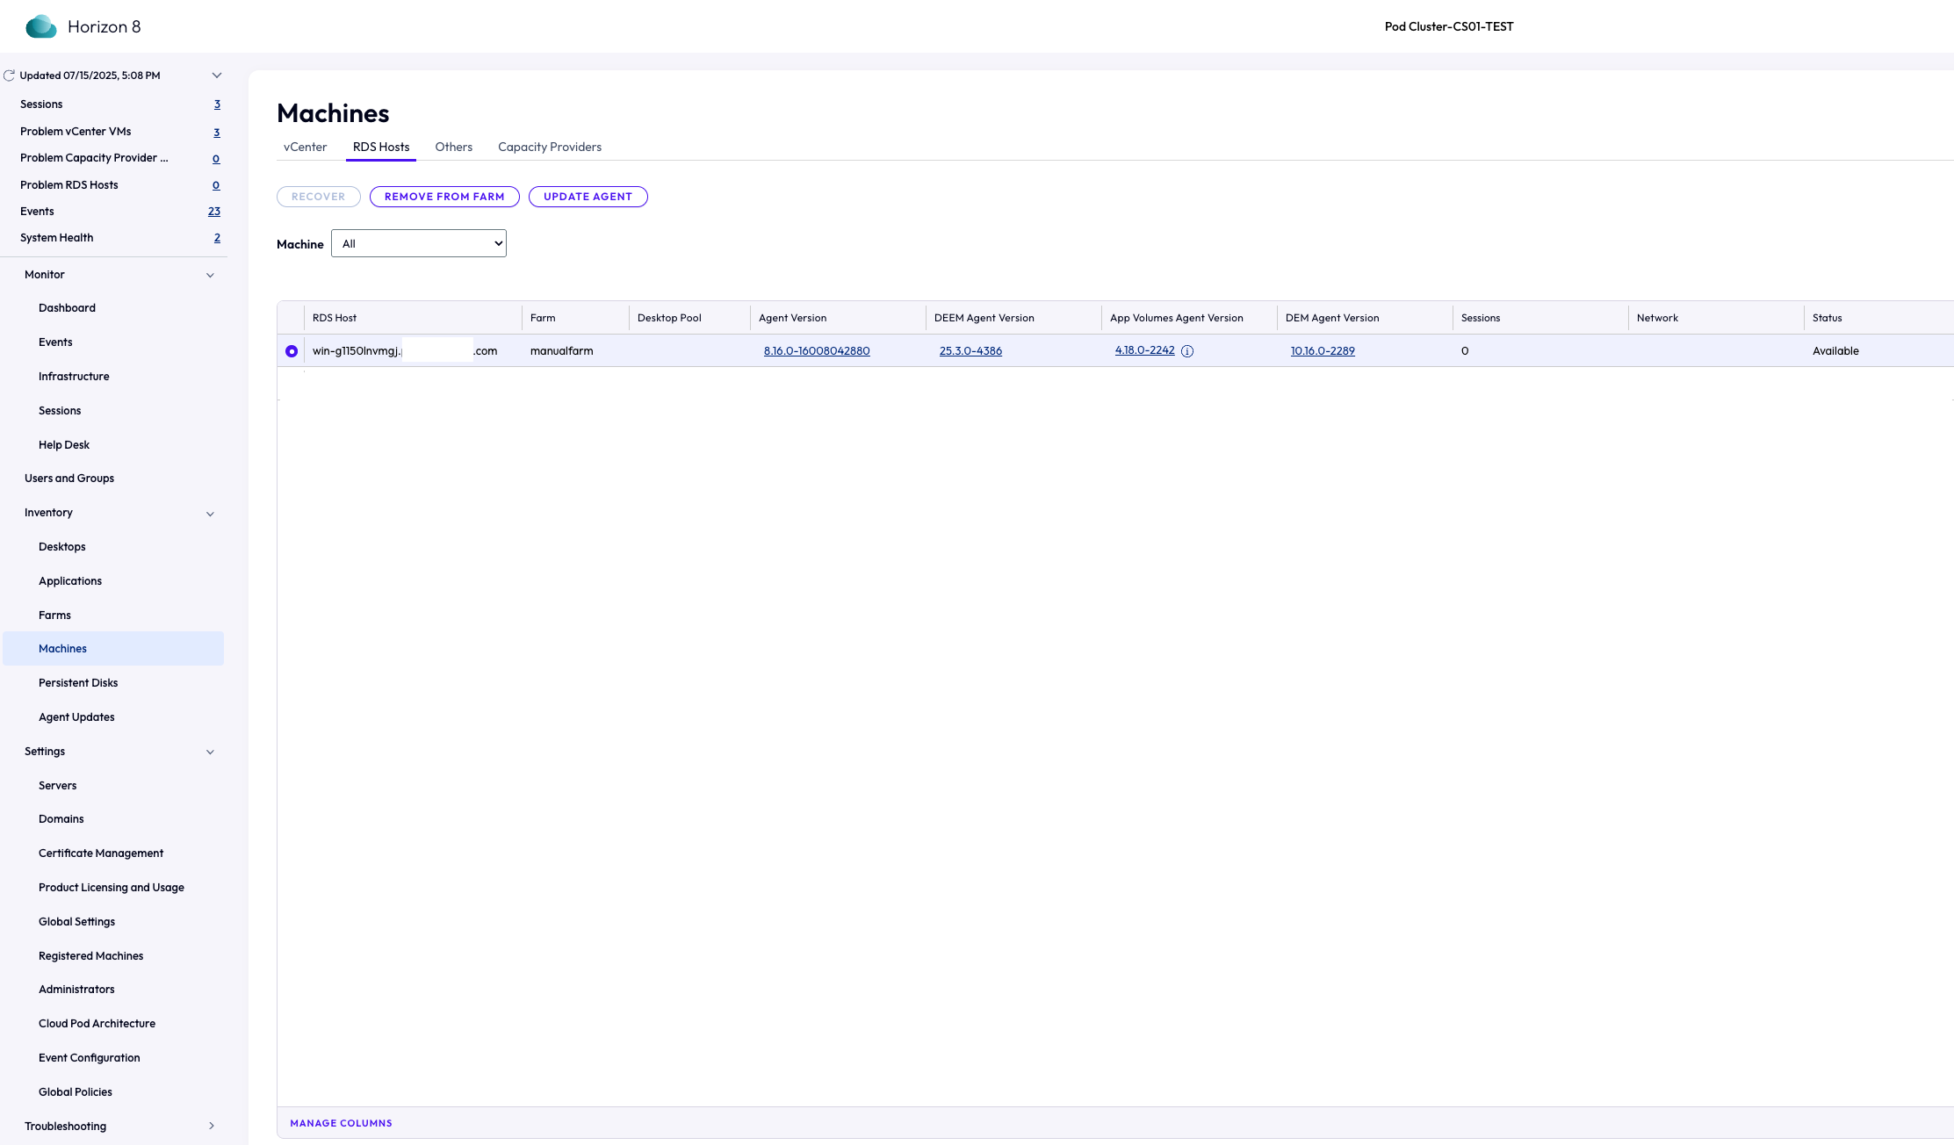Viewport: 1954px width, 1145px height.
Task: Open Agent Updates
Action: tap(76, 717)
